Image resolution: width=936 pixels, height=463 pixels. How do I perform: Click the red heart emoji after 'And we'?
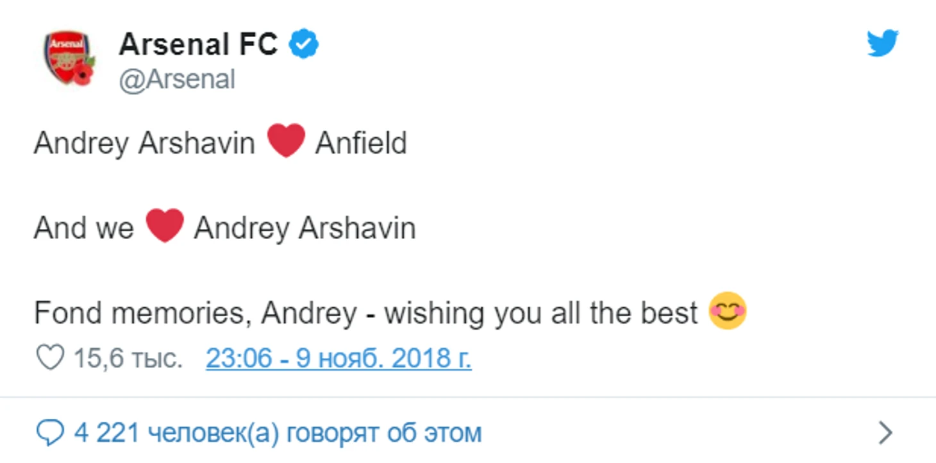tap(165, 226)
